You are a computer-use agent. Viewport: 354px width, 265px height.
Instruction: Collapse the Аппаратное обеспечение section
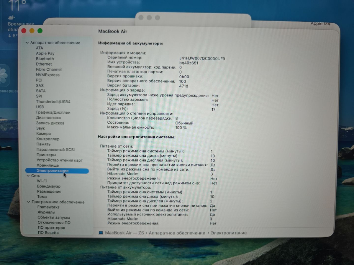point(27,43)
